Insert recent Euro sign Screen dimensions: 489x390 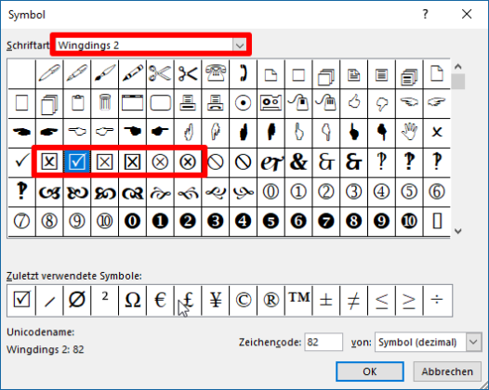[160, 300]
